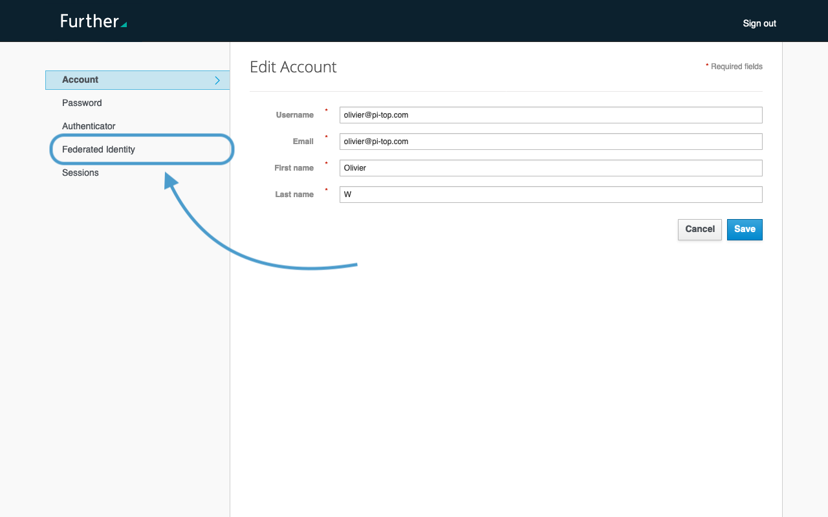The image size is (828, 517).
Task: Click the Required fields note
Action: coord(734,67)
